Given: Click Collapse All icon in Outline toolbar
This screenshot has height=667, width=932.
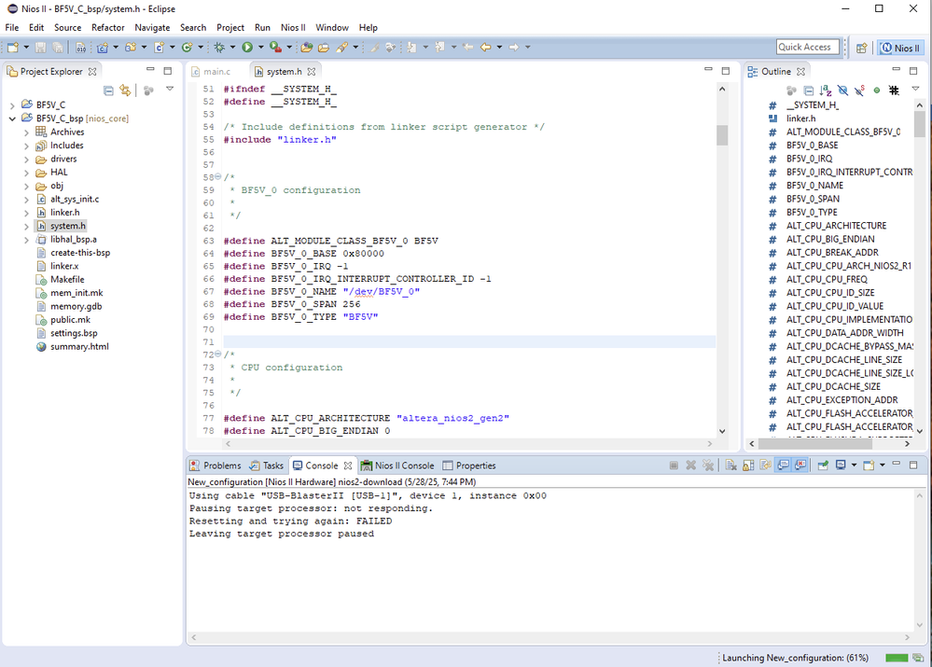Looking at the screenshot, I should 808,90.
